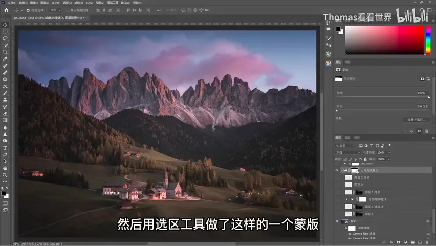Switch to the 路径 paths tab
436x246 pixels.
(357, 138)
